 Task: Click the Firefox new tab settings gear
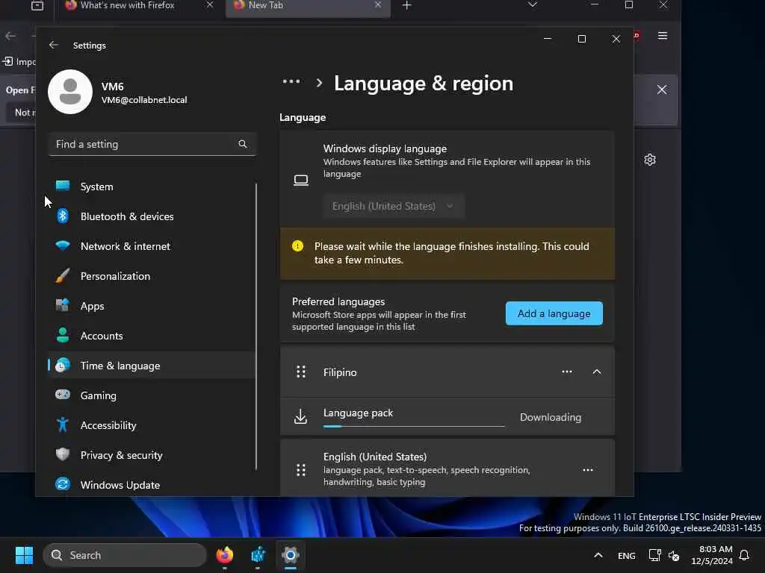pos(650,160)
